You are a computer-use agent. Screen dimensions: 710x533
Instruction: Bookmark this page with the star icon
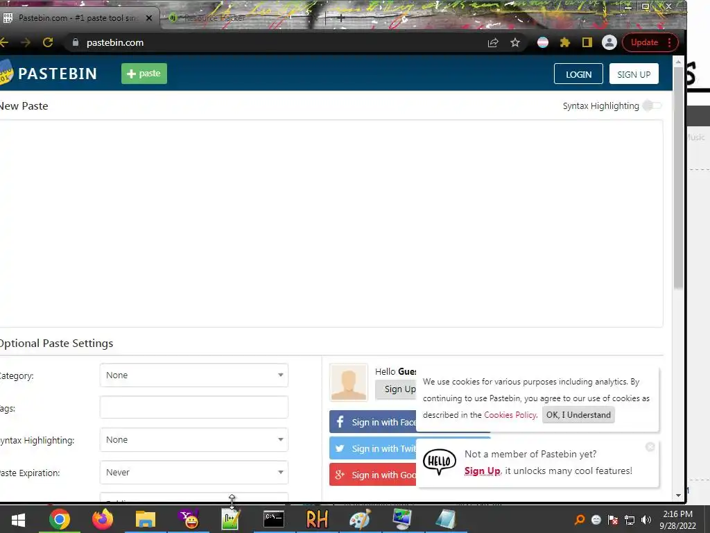[515, 42]
